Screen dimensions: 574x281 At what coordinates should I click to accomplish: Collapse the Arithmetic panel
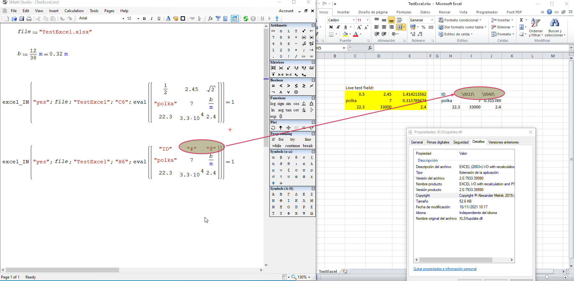point(313,25)
